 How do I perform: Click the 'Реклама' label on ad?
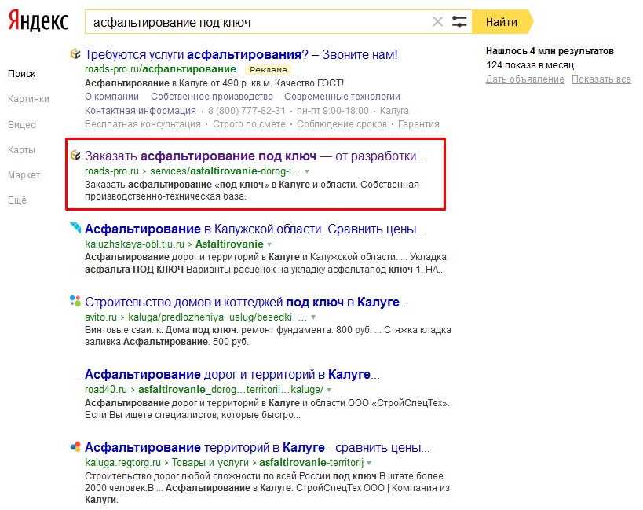[269, 70]
